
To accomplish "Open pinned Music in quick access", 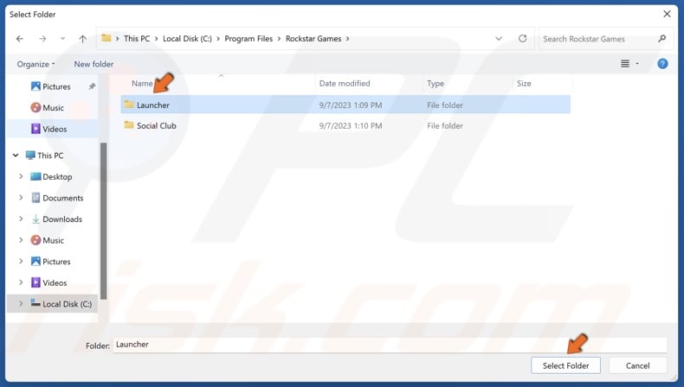I will coord(53,107).
